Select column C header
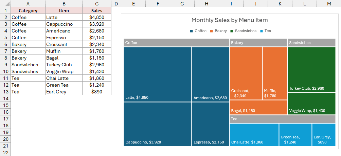The image size is (341, 156). coord(97,3)
